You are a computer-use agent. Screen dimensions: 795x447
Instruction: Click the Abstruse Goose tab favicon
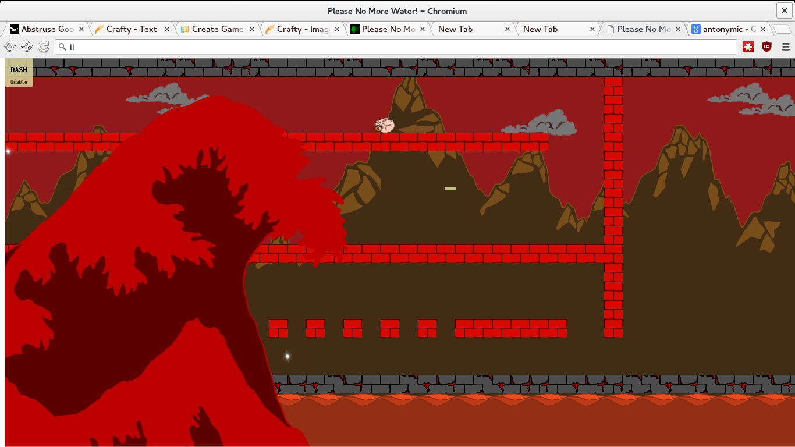pos(14,29)
